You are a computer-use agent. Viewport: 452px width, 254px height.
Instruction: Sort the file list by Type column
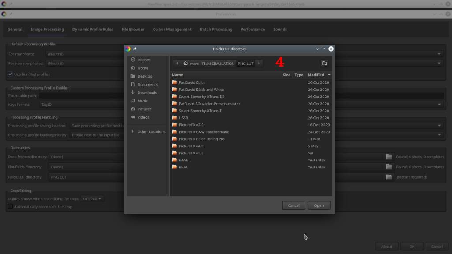tap(299, 75)
